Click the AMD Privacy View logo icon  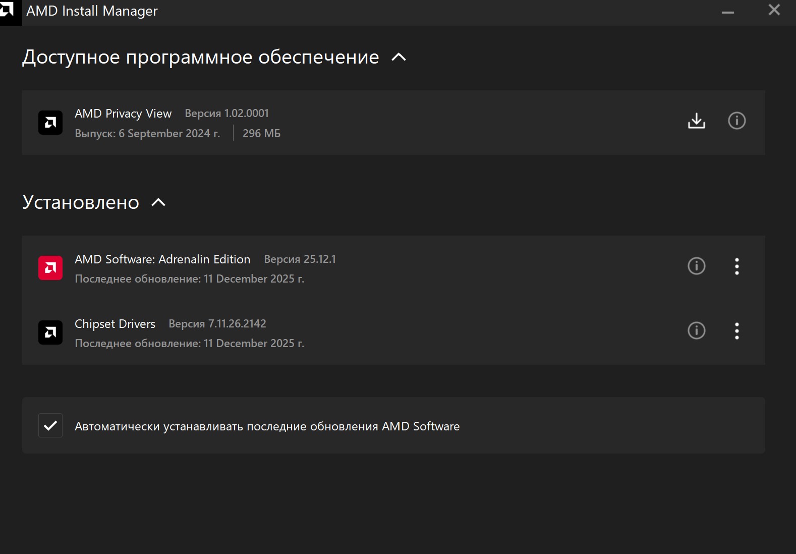pyautogui.click(x=50, y=123)
